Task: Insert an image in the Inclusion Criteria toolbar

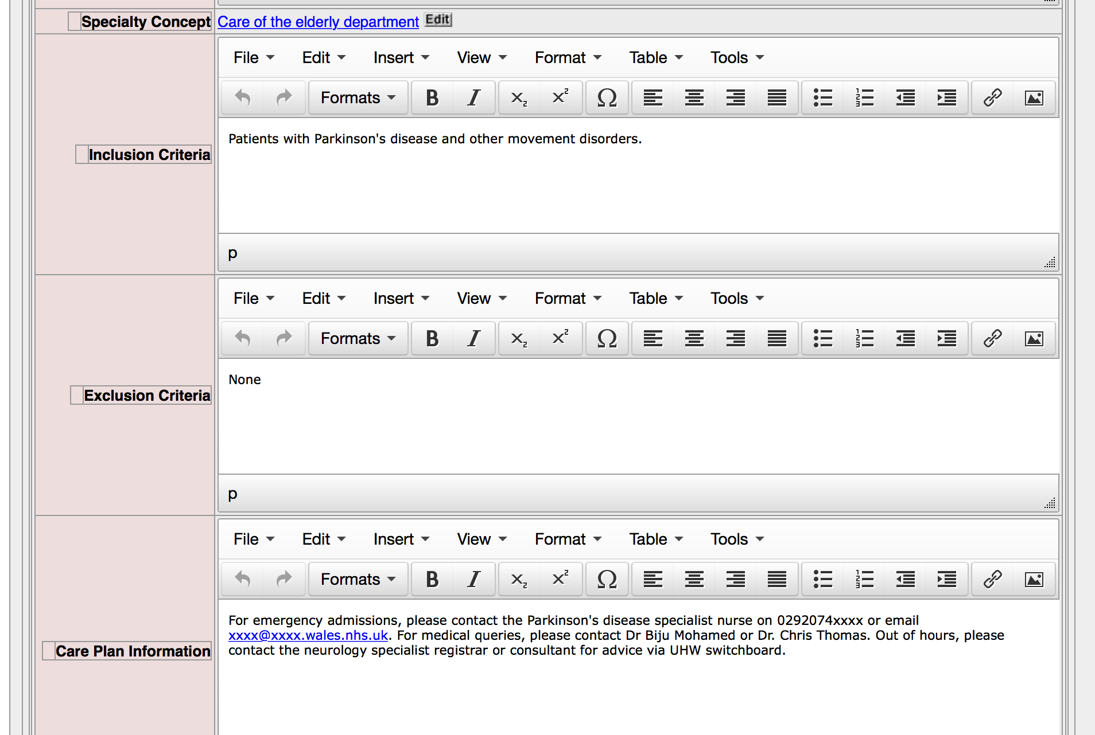Action: (1034, 97)
